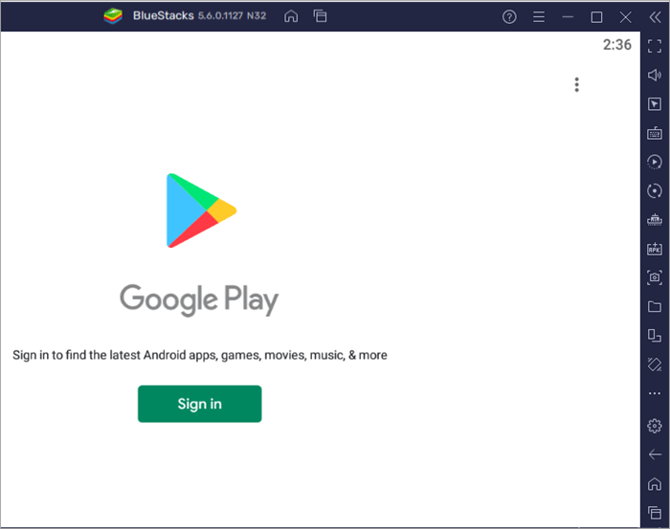Take a screenshot with the camera icon
This screenshot has height=529, width=670.
pos(655,277)
